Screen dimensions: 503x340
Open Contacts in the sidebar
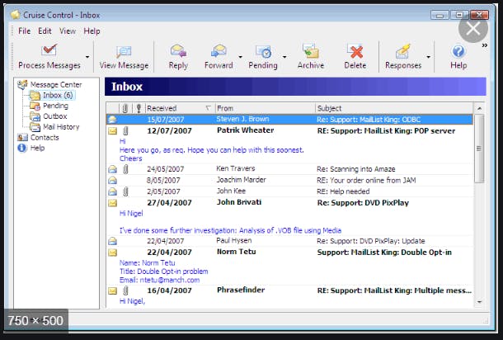click(45, 138)
